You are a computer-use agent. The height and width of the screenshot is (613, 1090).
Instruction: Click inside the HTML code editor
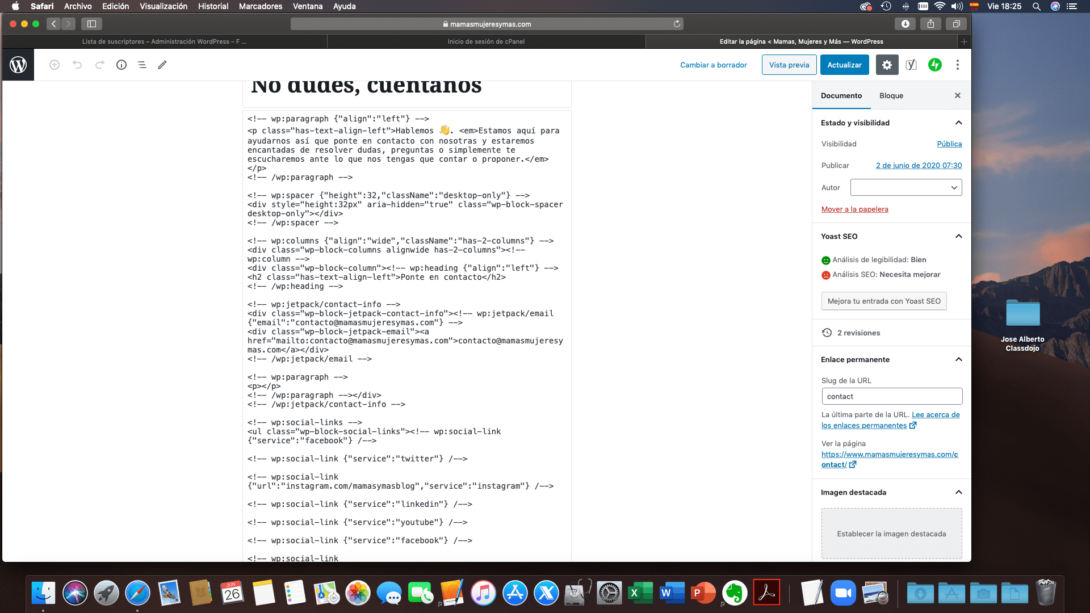tap(406, 336)
